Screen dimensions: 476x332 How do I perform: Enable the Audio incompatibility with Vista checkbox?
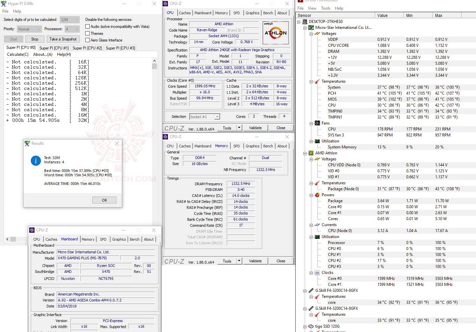[x=88, y=27]
